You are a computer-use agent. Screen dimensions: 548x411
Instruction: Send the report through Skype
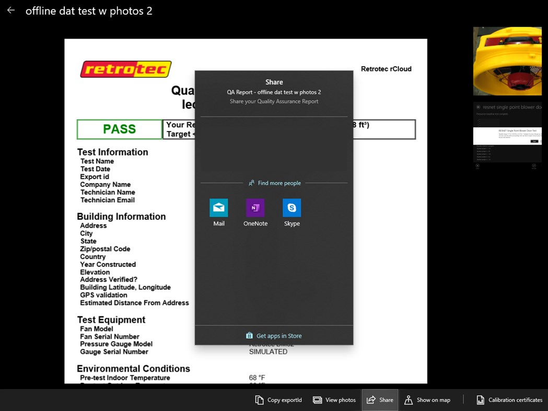tap(292, 207)
